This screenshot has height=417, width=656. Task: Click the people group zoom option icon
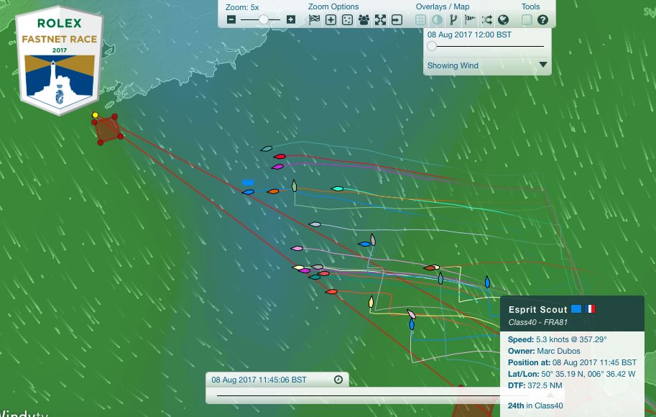[x=364, y=19]
